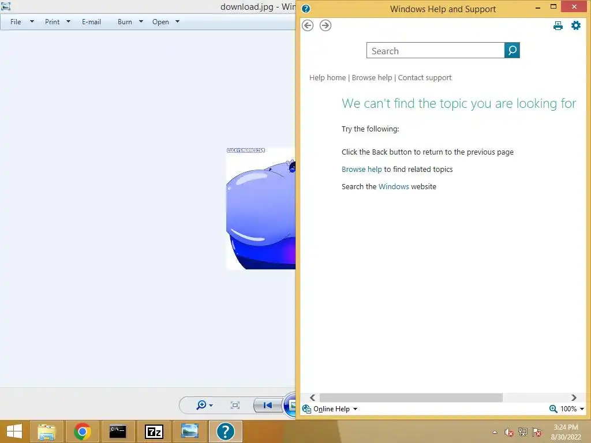
Task: Click the Help horizontal scrollbar right arrow
Action: pos(574,397)
